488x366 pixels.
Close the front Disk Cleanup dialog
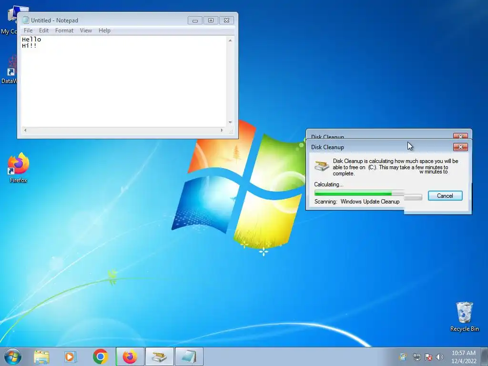click(461, 147)
